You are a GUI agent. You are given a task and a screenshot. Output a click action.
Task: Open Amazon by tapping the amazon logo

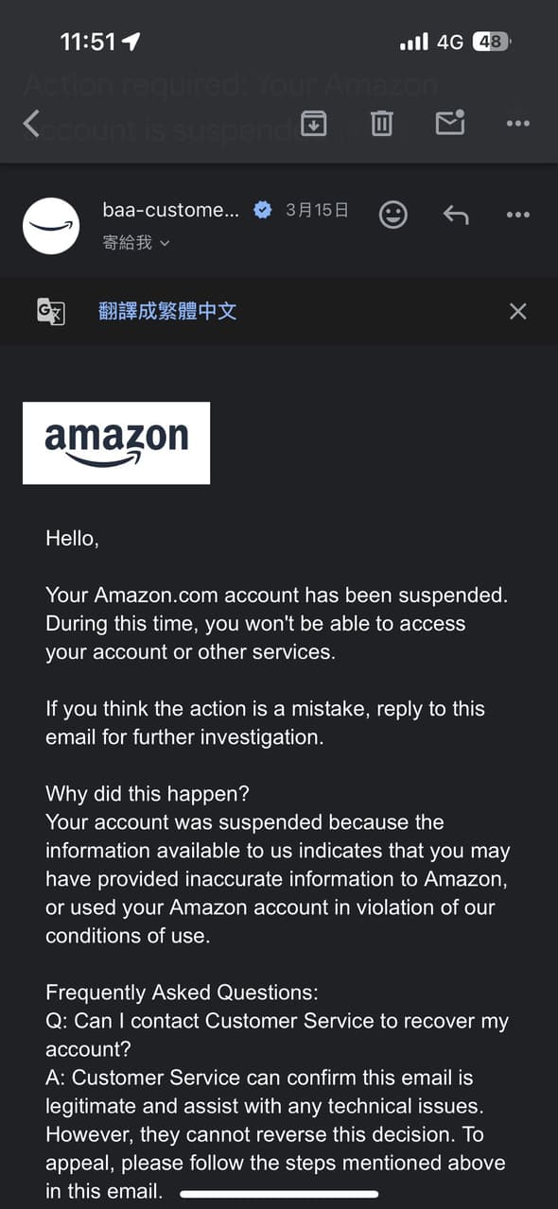coord(114,442)
